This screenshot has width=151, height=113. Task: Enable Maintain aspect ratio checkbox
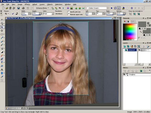(69, 14)
